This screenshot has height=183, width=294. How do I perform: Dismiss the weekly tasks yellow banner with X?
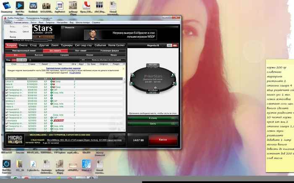(x=123, y=69)
